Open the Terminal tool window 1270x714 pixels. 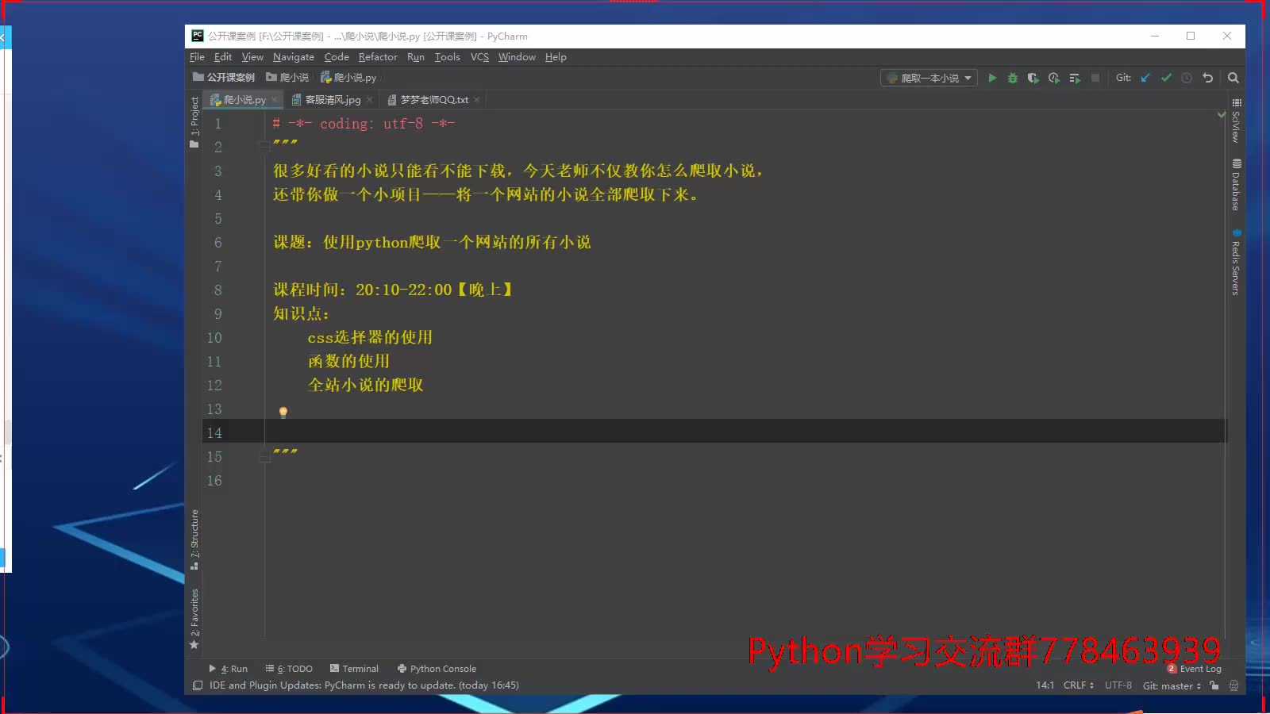[x=354, y=669]
